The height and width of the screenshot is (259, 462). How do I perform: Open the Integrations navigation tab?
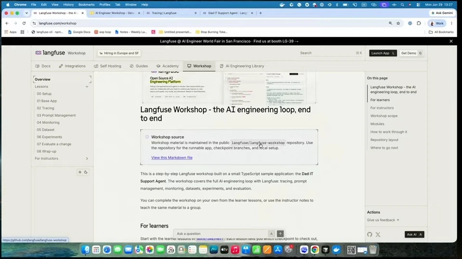[x=72, y=66]
